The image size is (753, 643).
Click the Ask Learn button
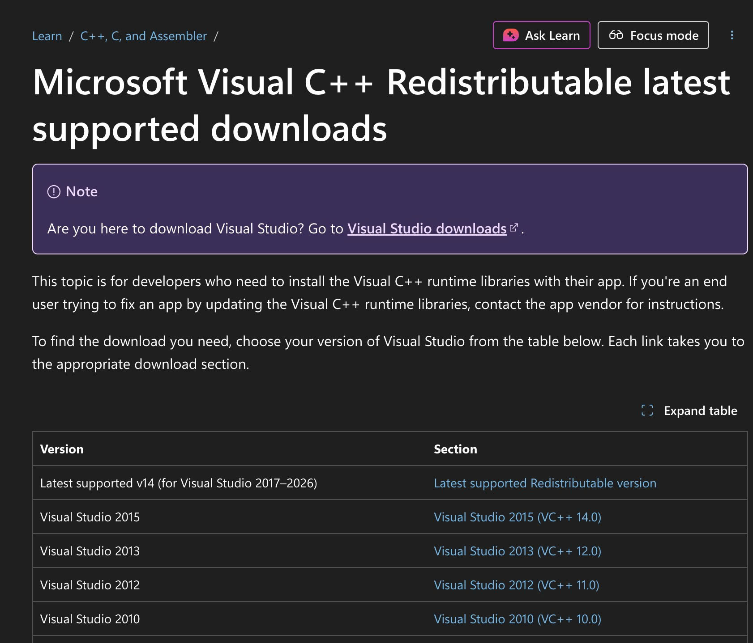(541, 35)
